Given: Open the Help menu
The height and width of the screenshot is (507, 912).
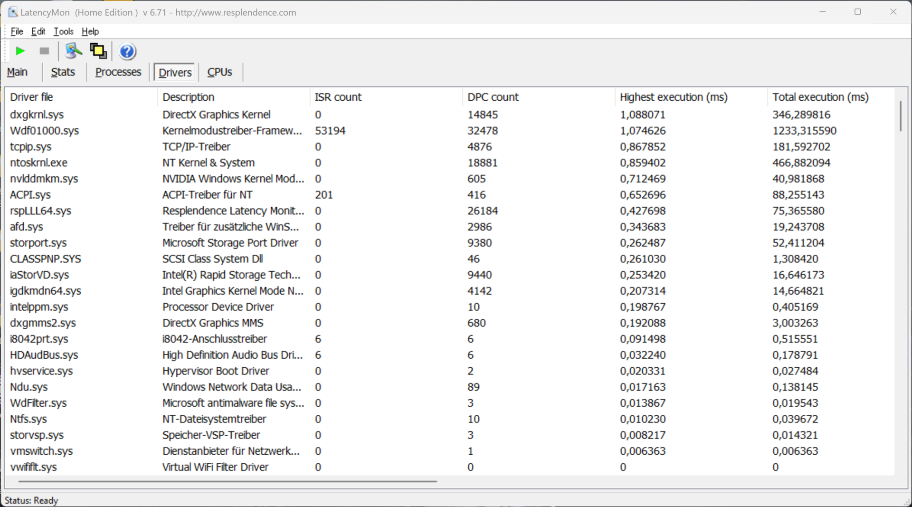Looking at the screenshot, I should tap(90, 31).
